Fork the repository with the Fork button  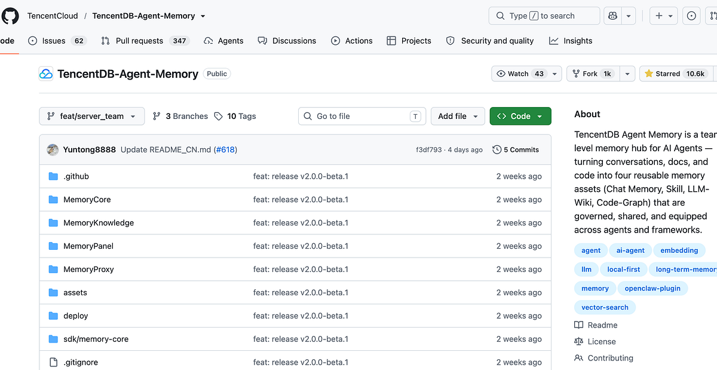tap(593, 74)
